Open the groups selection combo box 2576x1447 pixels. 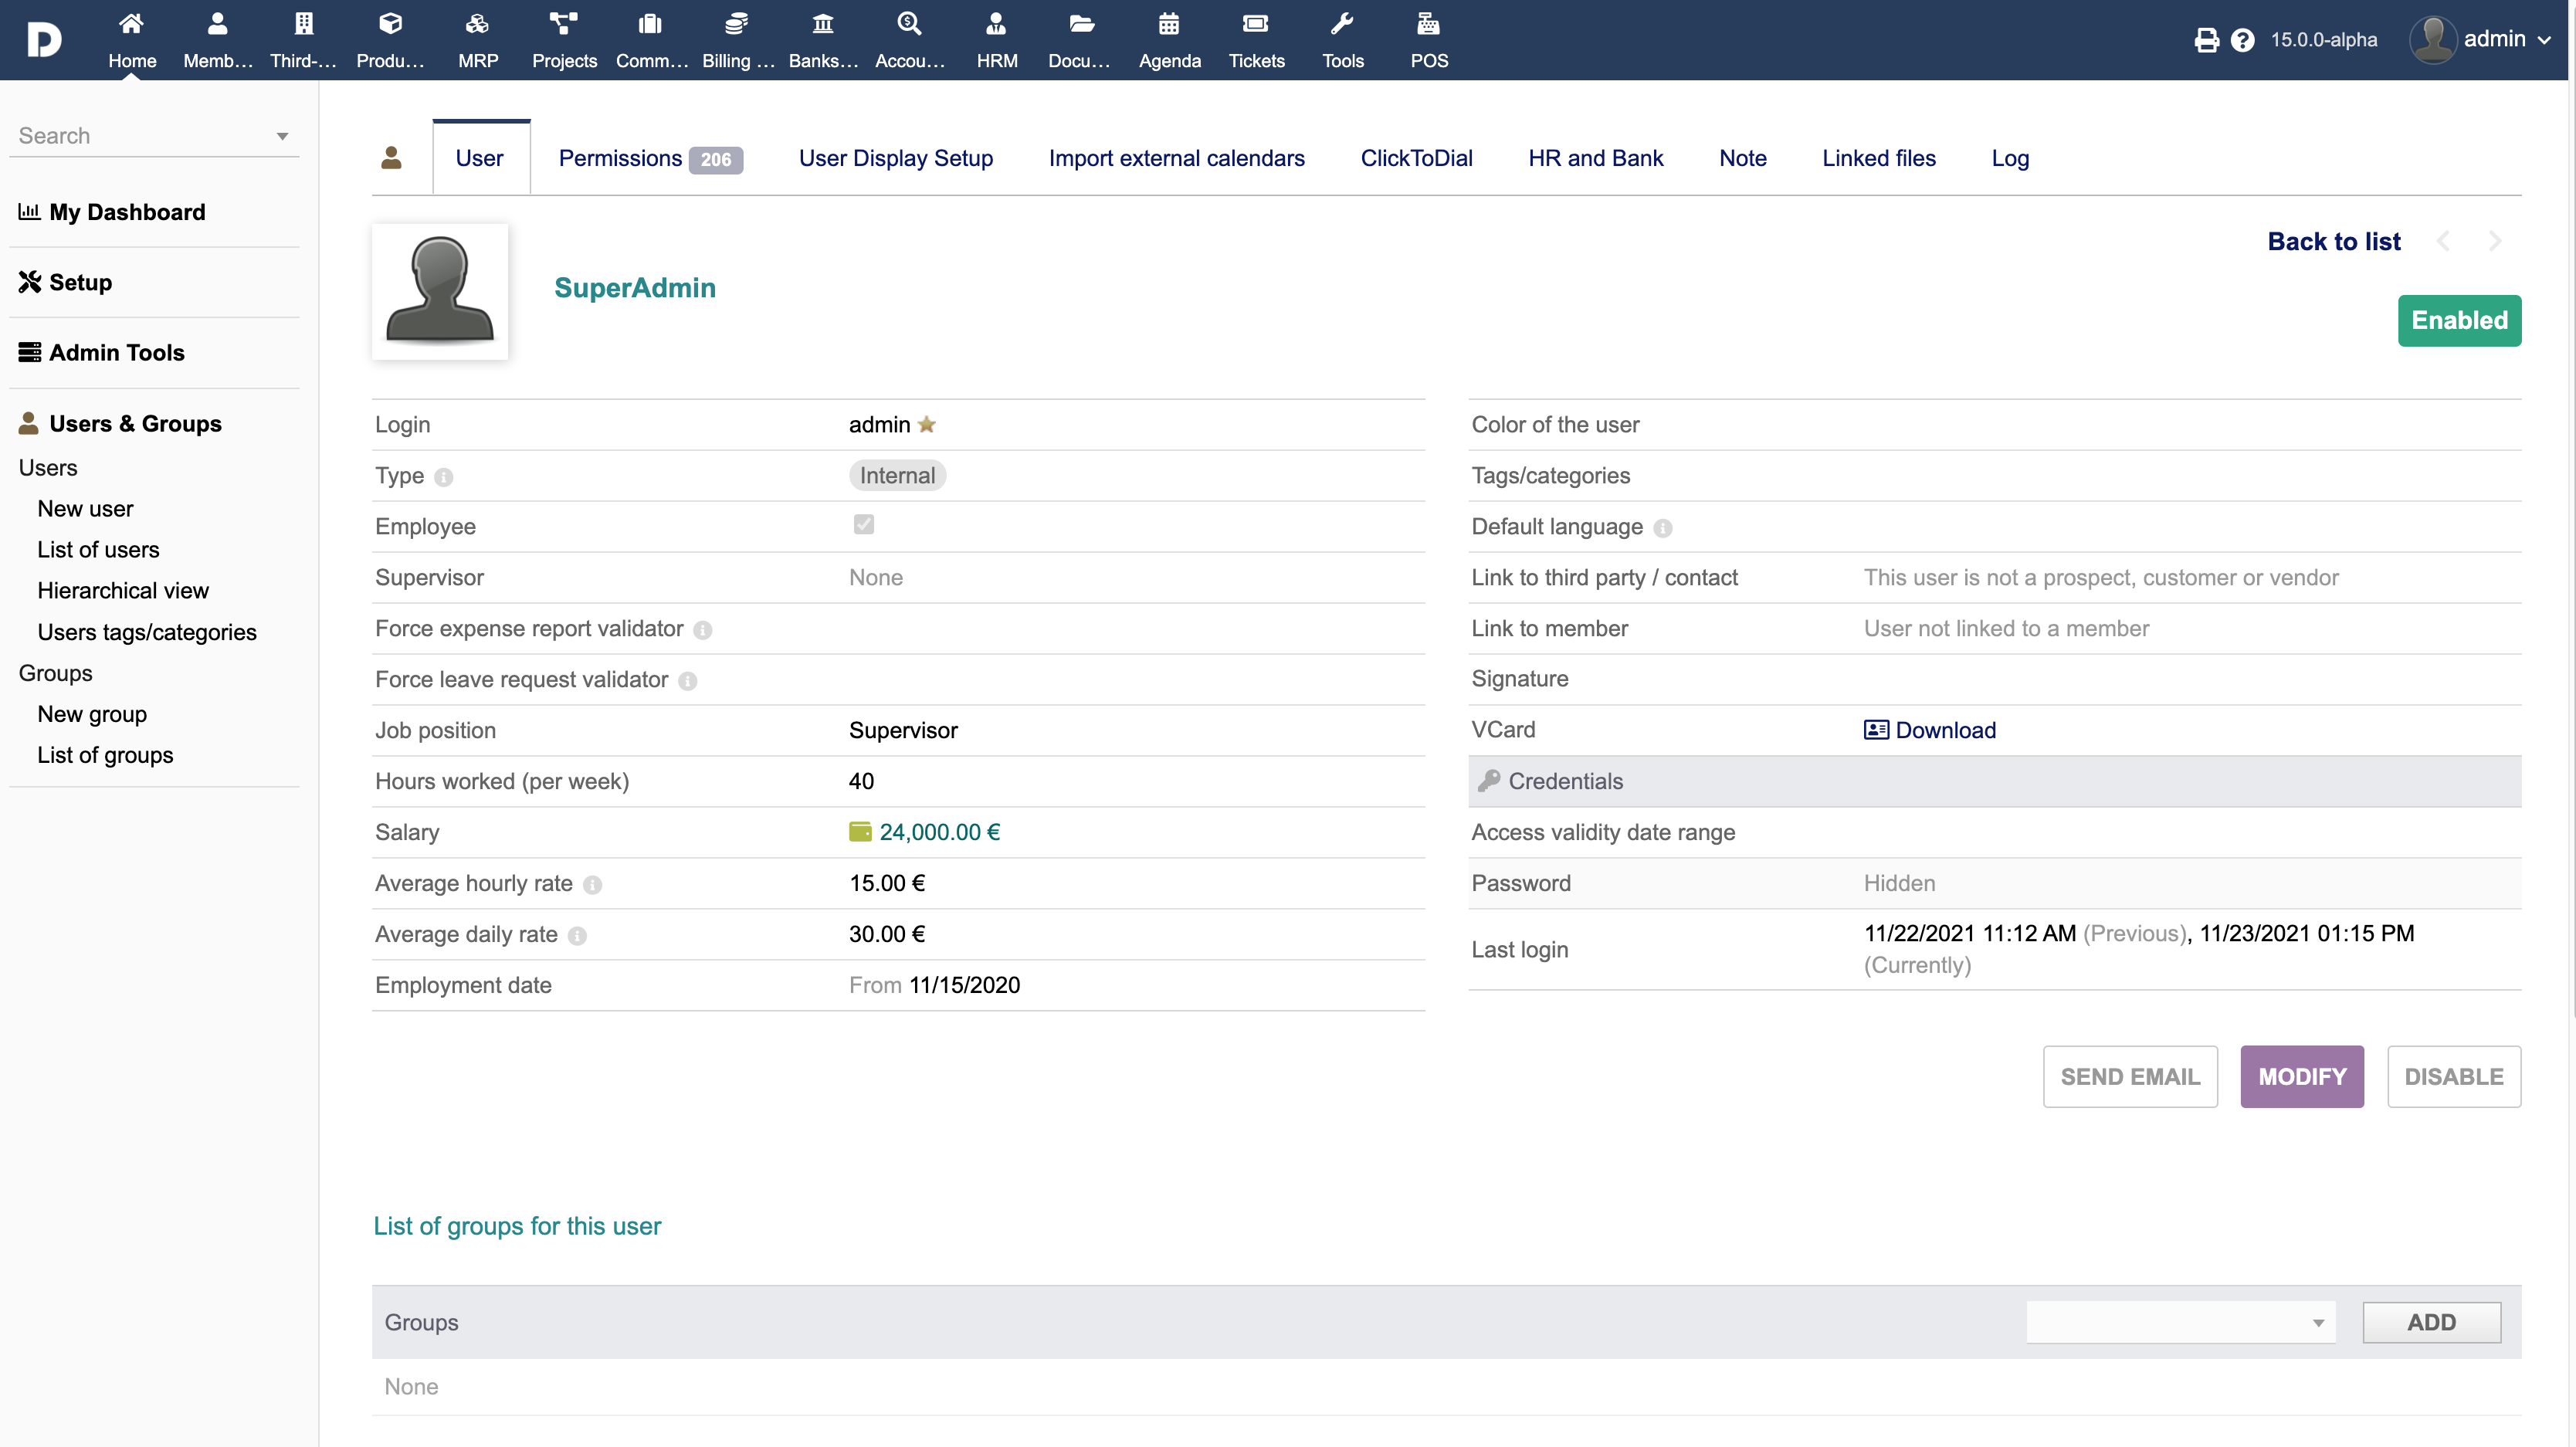pos(2180,1322)
